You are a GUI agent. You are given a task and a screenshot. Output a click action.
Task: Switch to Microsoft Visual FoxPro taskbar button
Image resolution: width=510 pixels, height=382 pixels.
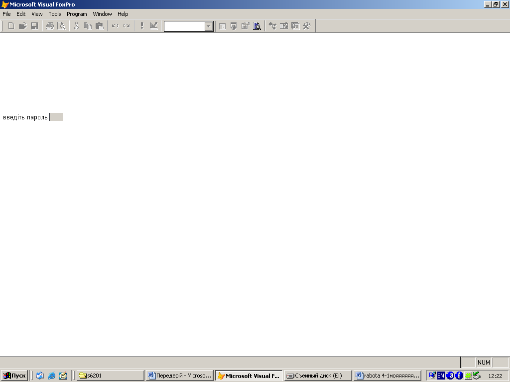[249, 376]
